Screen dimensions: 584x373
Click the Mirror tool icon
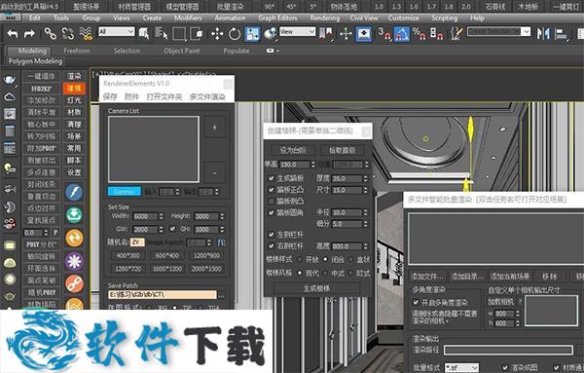(x=543, y=34)
